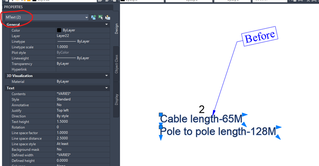Click the Select Objects icon

point(100,17)
